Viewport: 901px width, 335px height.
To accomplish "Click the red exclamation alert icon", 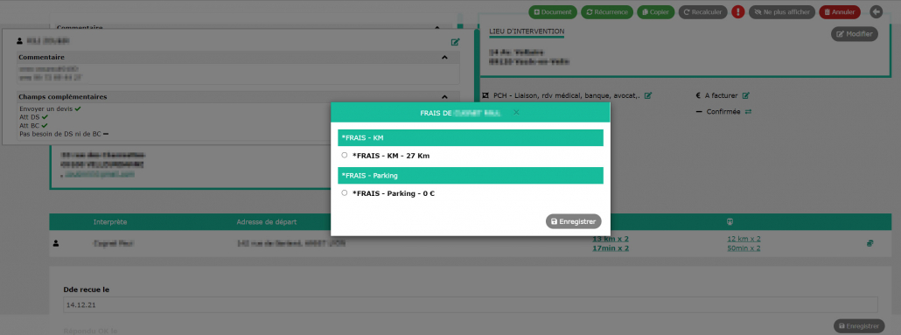I will [737, 11].
